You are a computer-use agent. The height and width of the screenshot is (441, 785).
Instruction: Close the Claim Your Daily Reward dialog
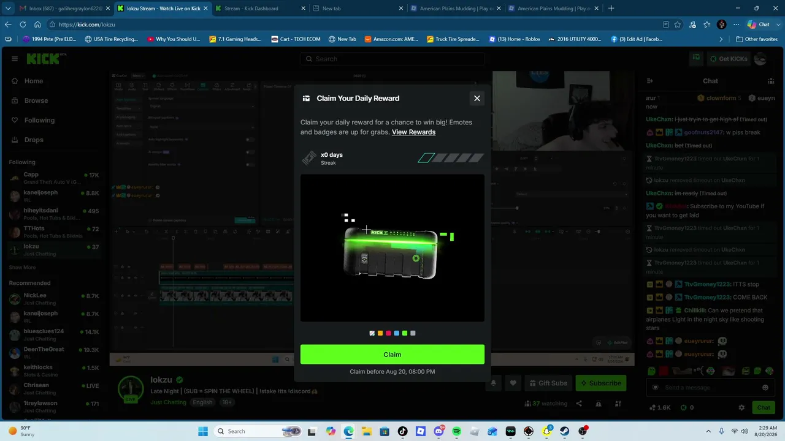(x=477, y=98)
